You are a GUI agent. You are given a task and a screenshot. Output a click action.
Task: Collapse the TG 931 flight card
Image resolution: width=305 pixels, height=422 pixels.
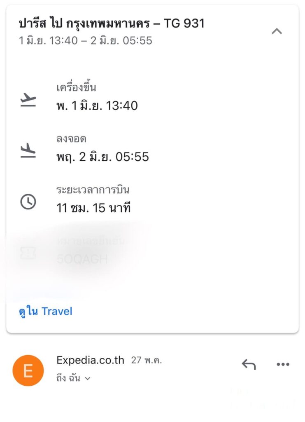point(277,31)
